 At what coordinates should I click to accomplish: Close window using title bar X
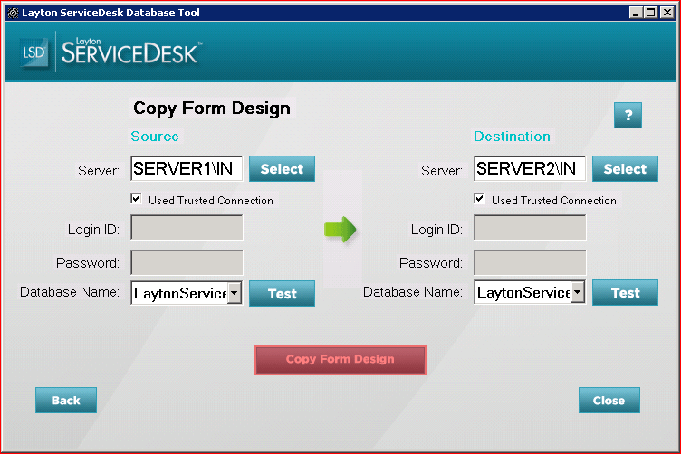667,13
